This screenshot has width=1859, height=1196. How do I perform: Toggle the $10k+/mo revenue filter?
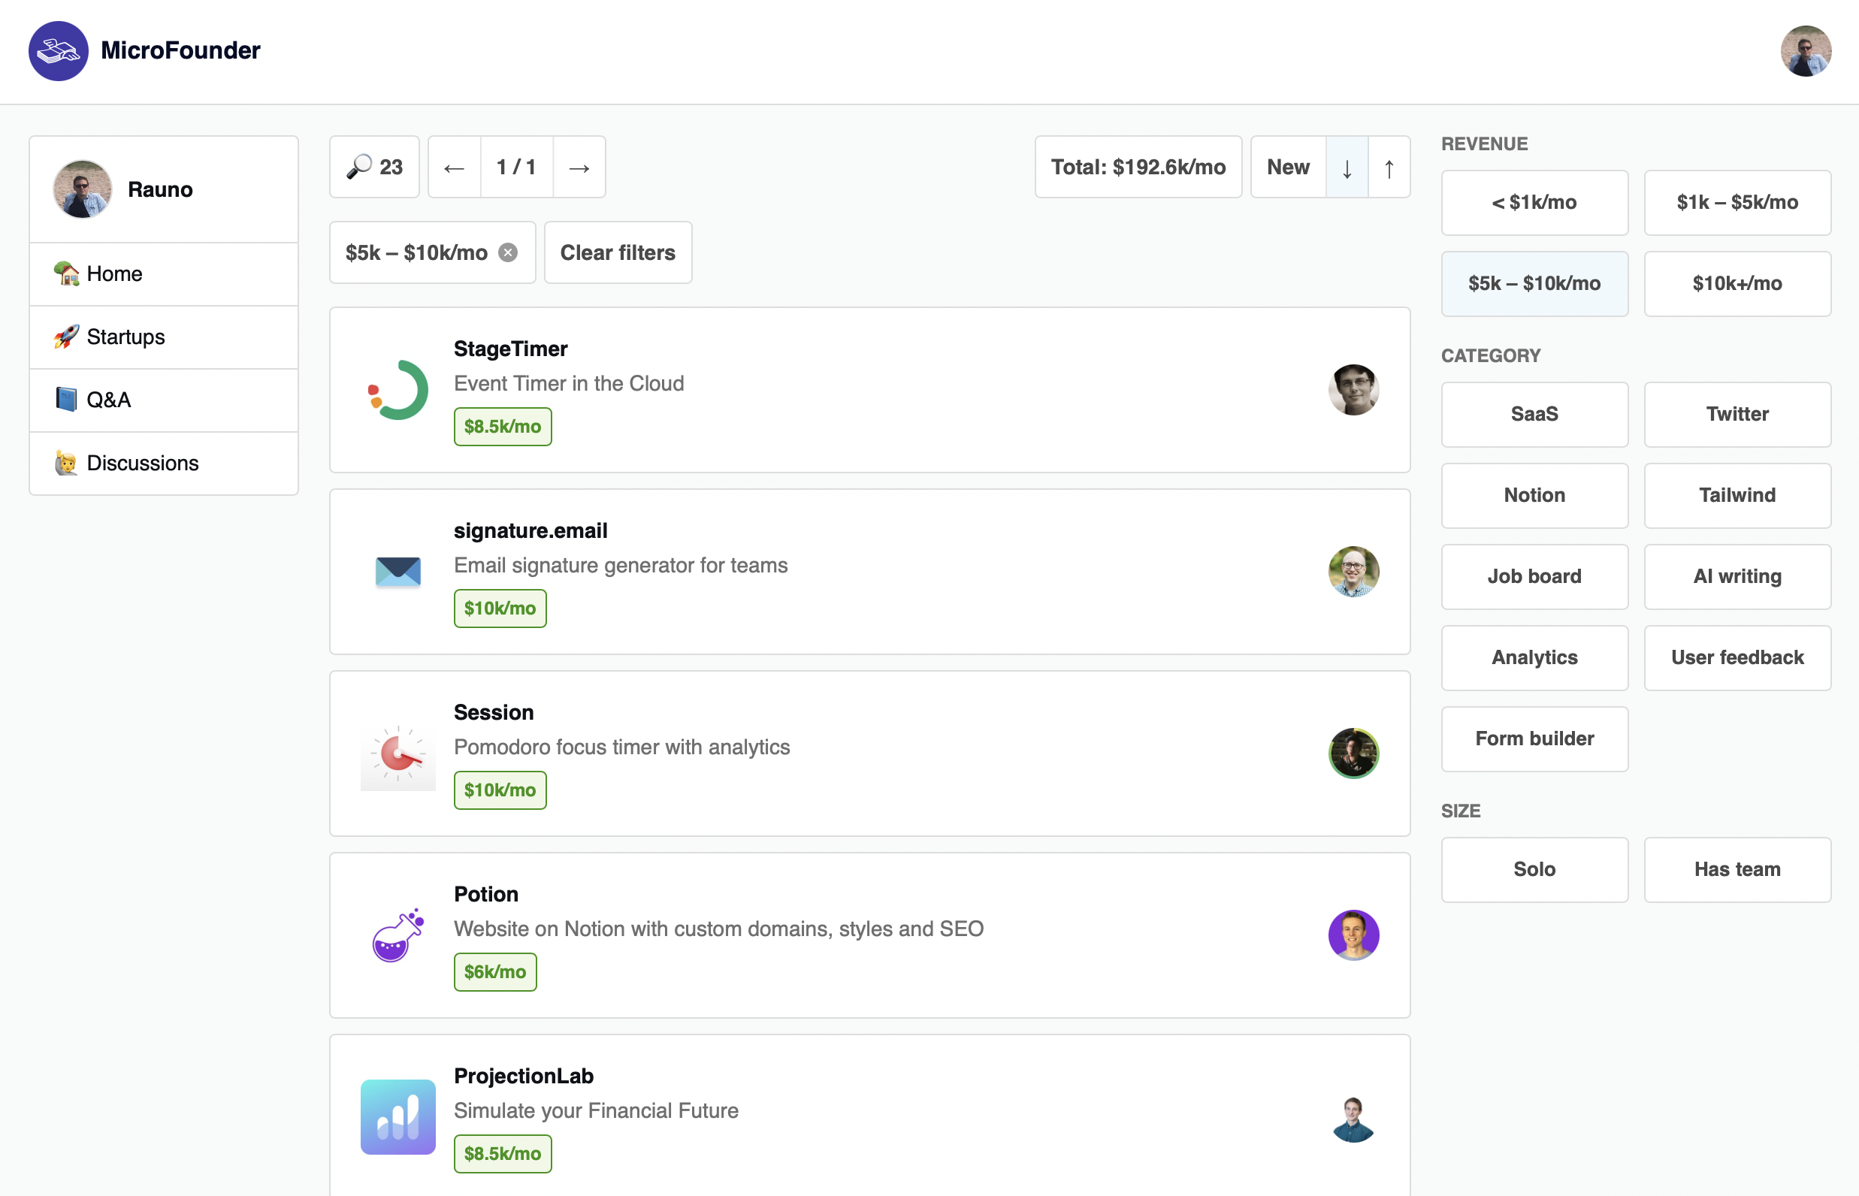pos(1737,283)
